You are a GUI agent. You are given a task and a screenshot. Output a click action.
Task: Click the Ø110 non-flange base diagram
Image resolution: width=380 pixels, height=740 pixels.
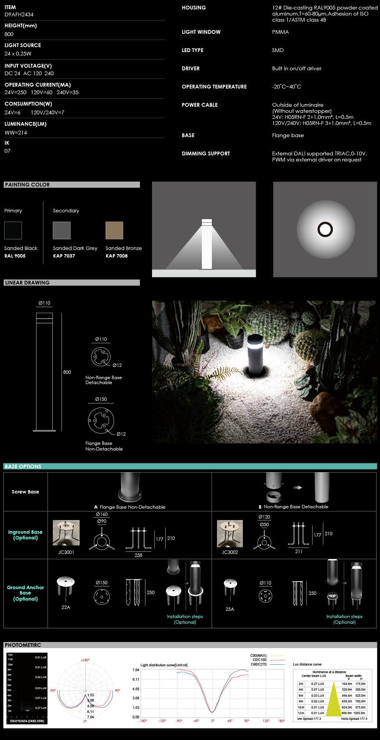click(101, 357)
